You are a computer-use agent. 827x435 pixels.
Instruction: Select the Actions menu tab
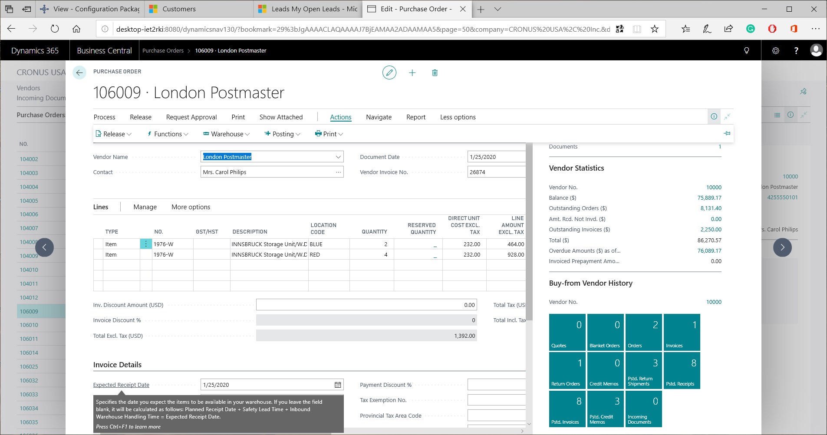(341, 117)
